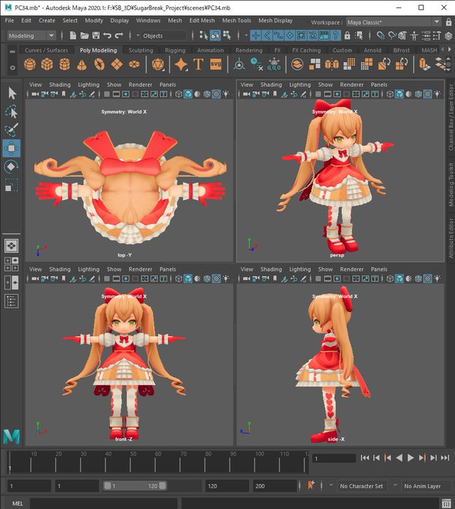
Task: Create a polygon cone from the shelf
Action: 82,64
